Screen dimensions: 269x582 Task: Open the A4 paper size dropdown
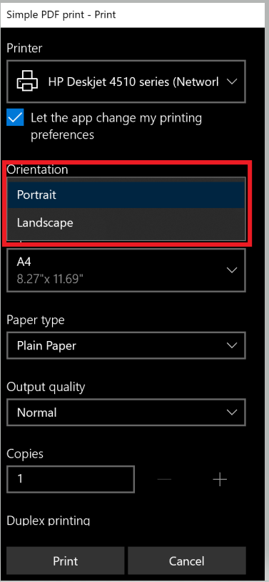tap(126, 270)
